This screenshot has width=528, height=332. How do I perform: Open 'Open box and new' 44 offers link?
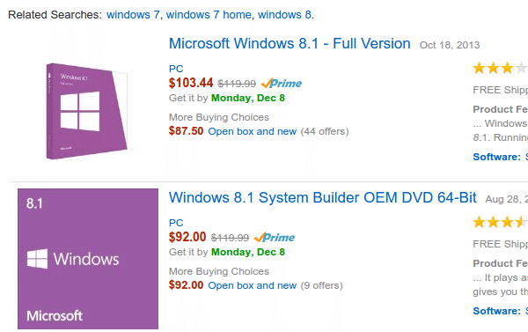(x=253, y=131)
